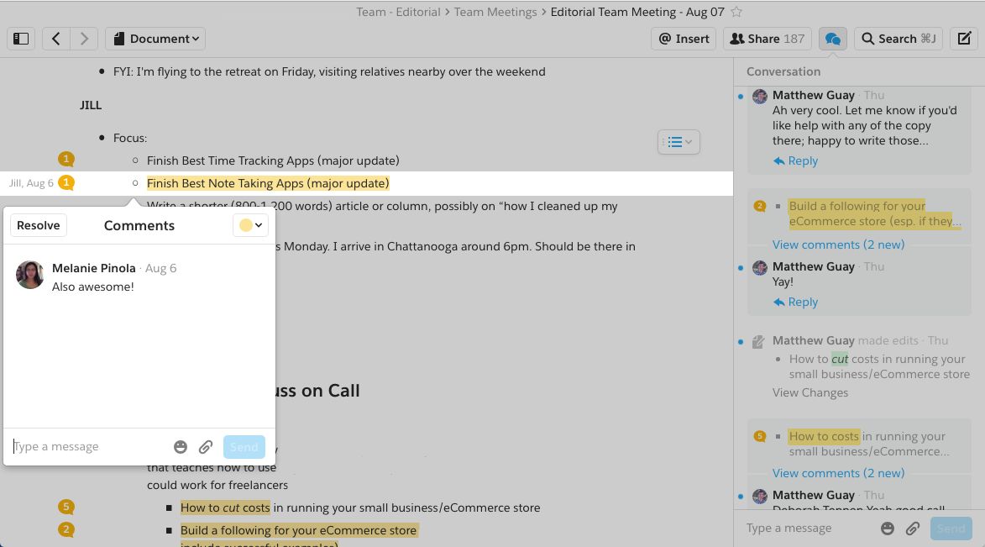Go back with the left arrow

click(x=56, y=39)
